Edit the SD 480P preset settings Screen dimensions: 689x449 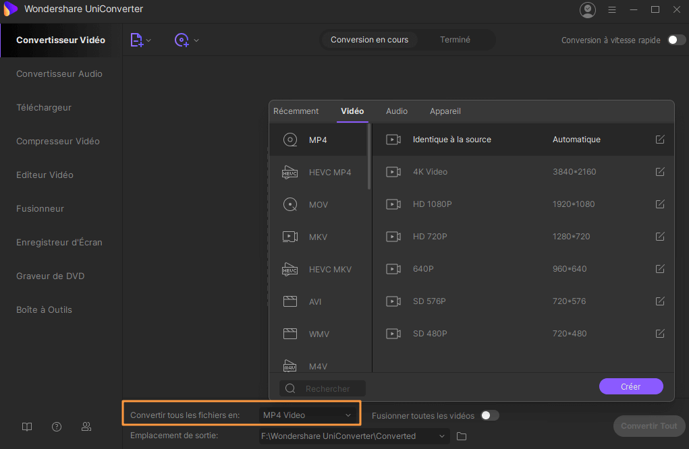tap(660, 334)
